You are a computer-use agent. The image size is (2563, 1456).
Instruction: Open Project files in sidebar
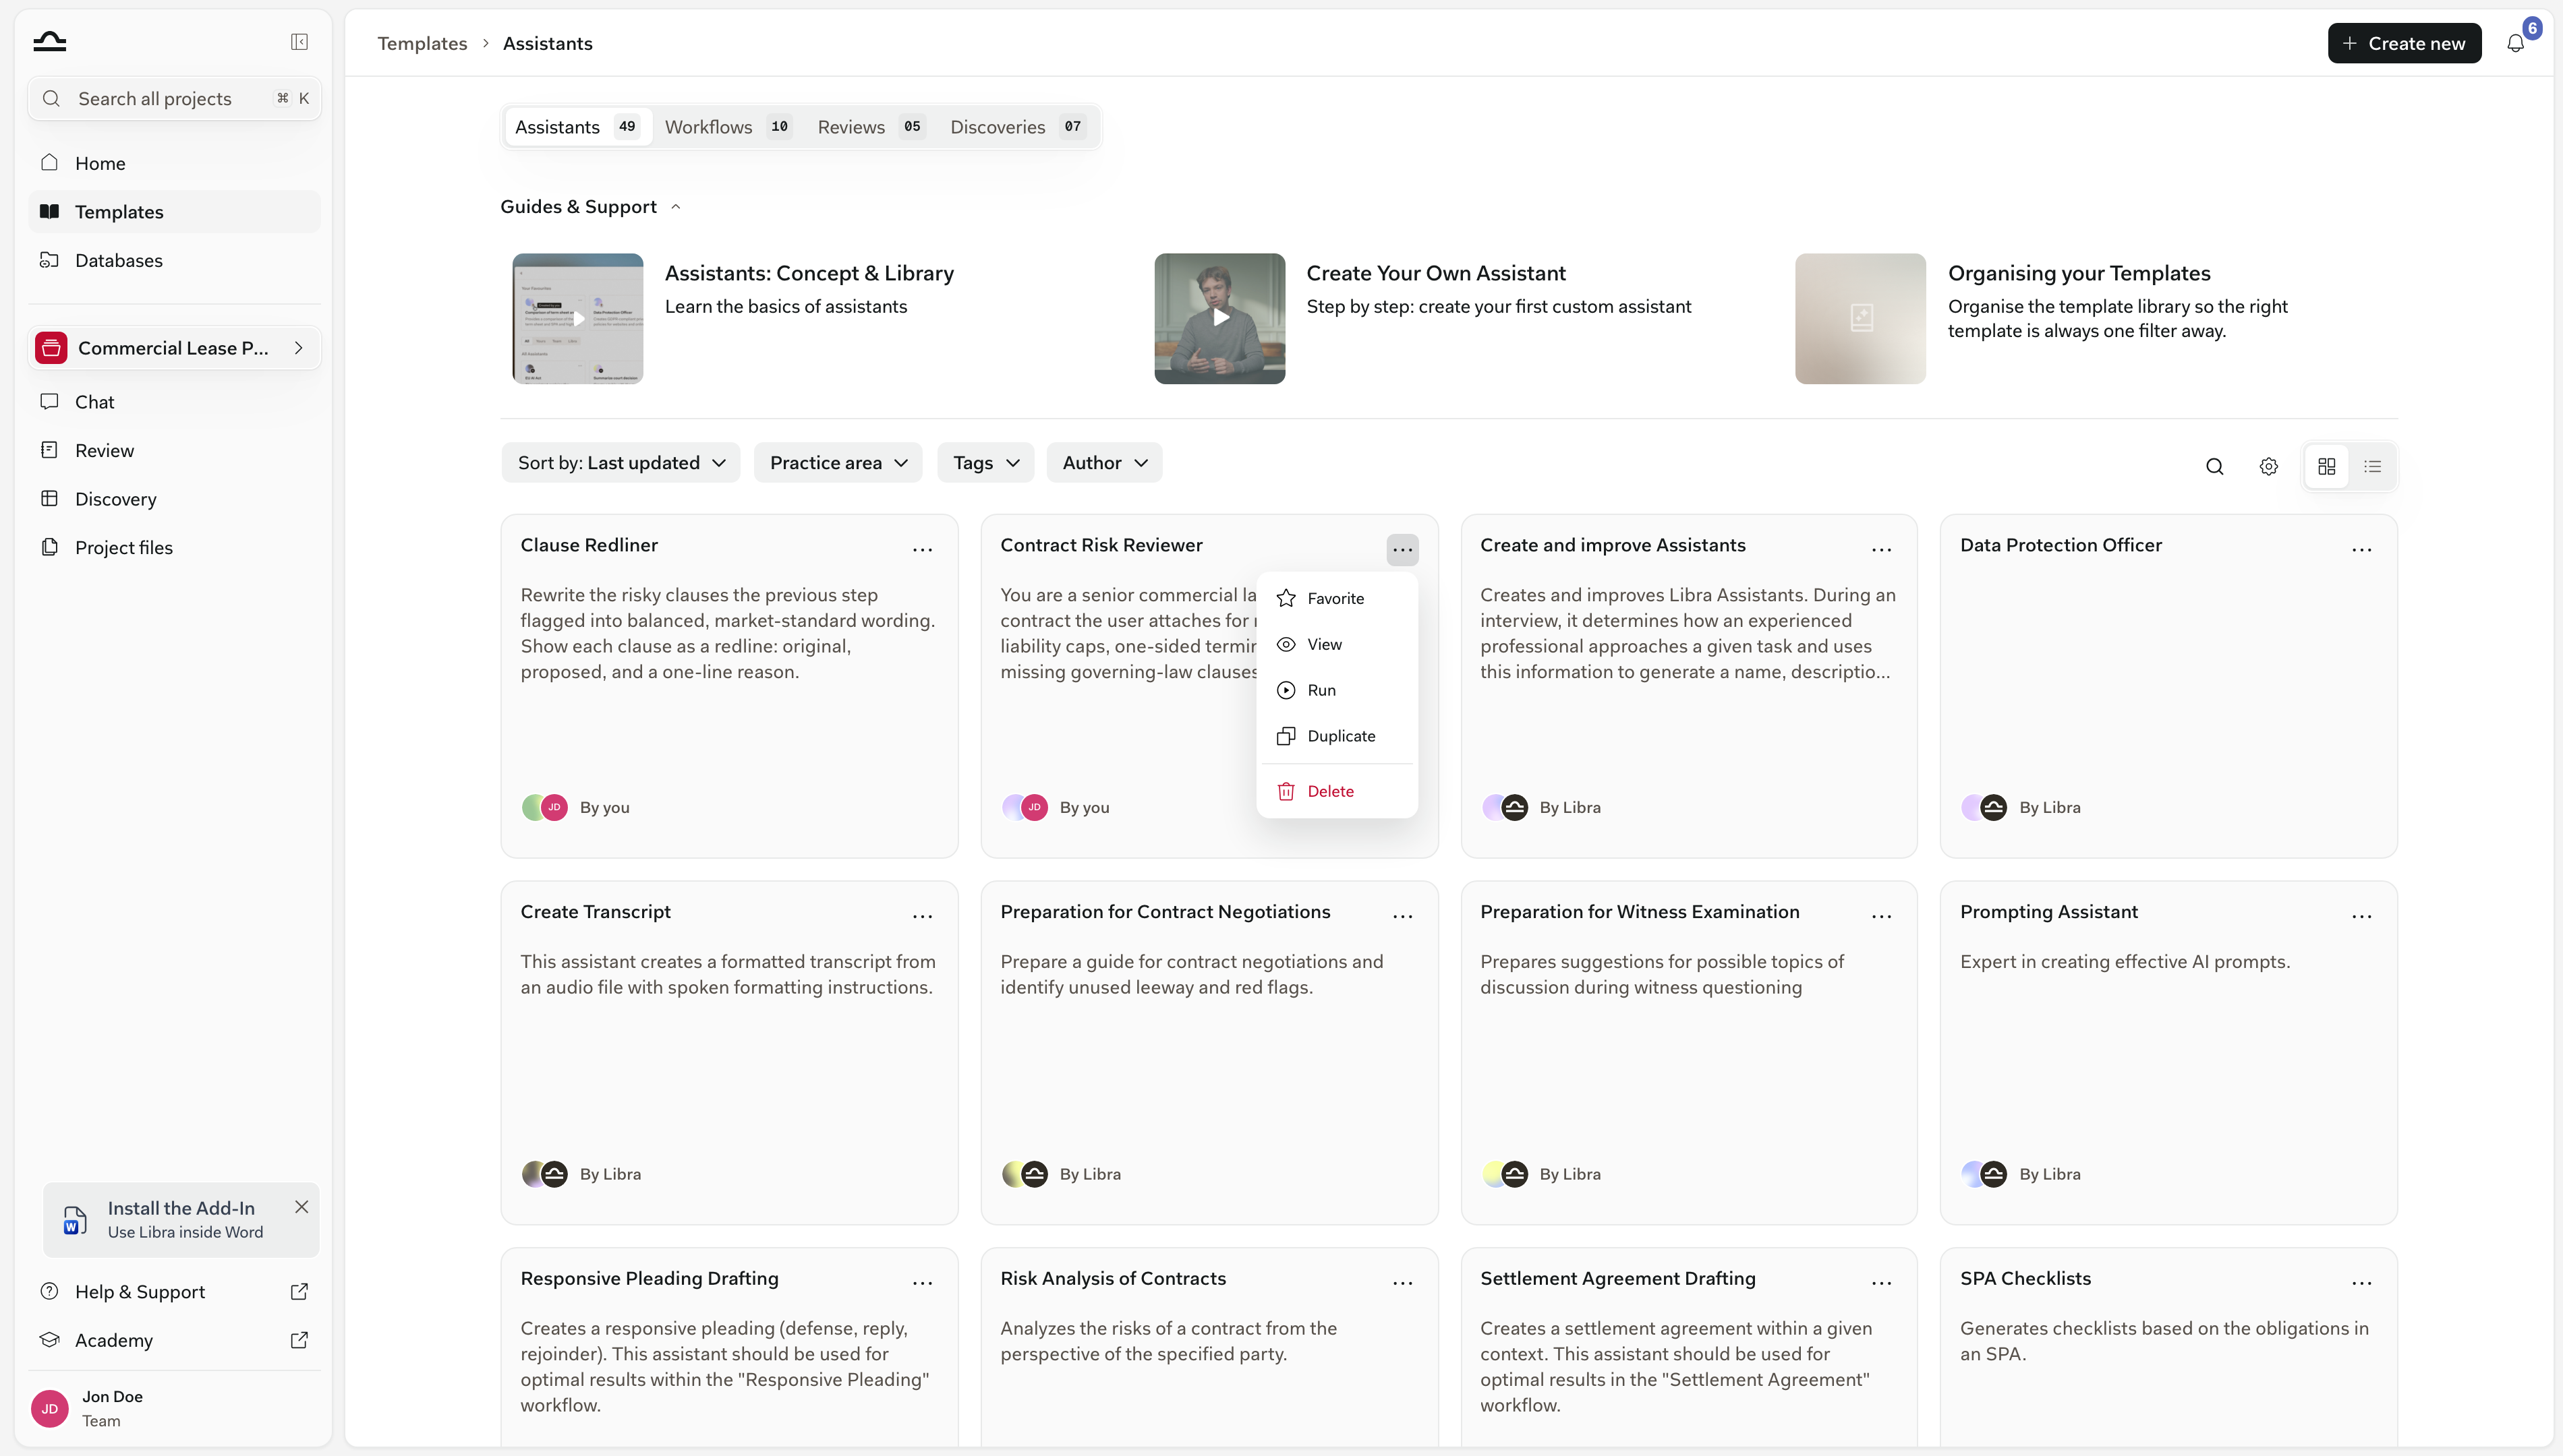(x=174, y=547)
